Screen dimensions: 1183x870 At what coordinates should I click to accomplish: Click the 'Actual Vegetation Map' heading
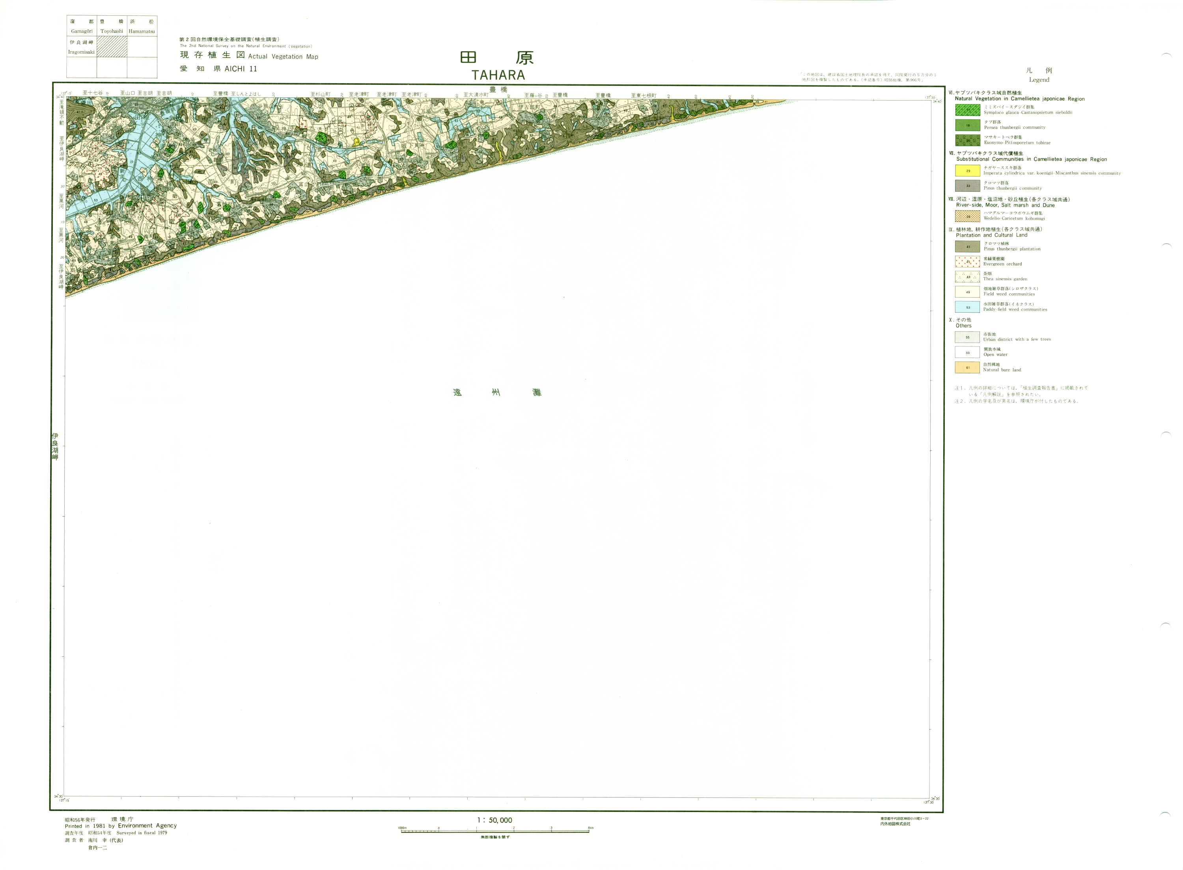[x=284, y=56]
